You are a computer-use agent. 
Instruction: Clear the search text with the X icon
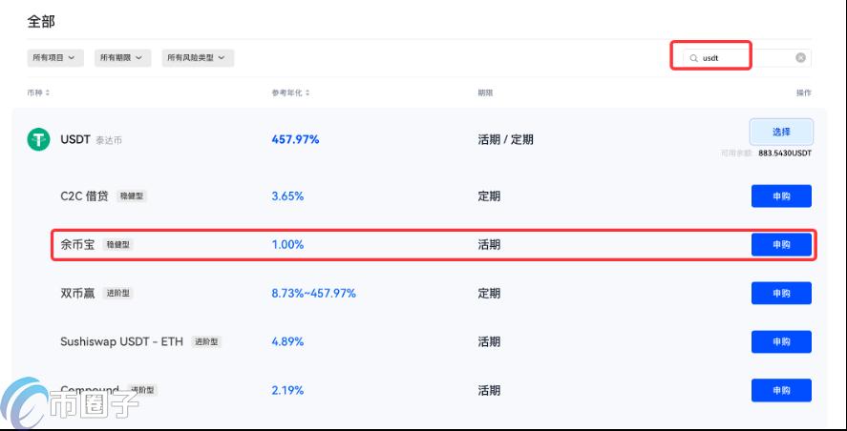tap(800, 58)
